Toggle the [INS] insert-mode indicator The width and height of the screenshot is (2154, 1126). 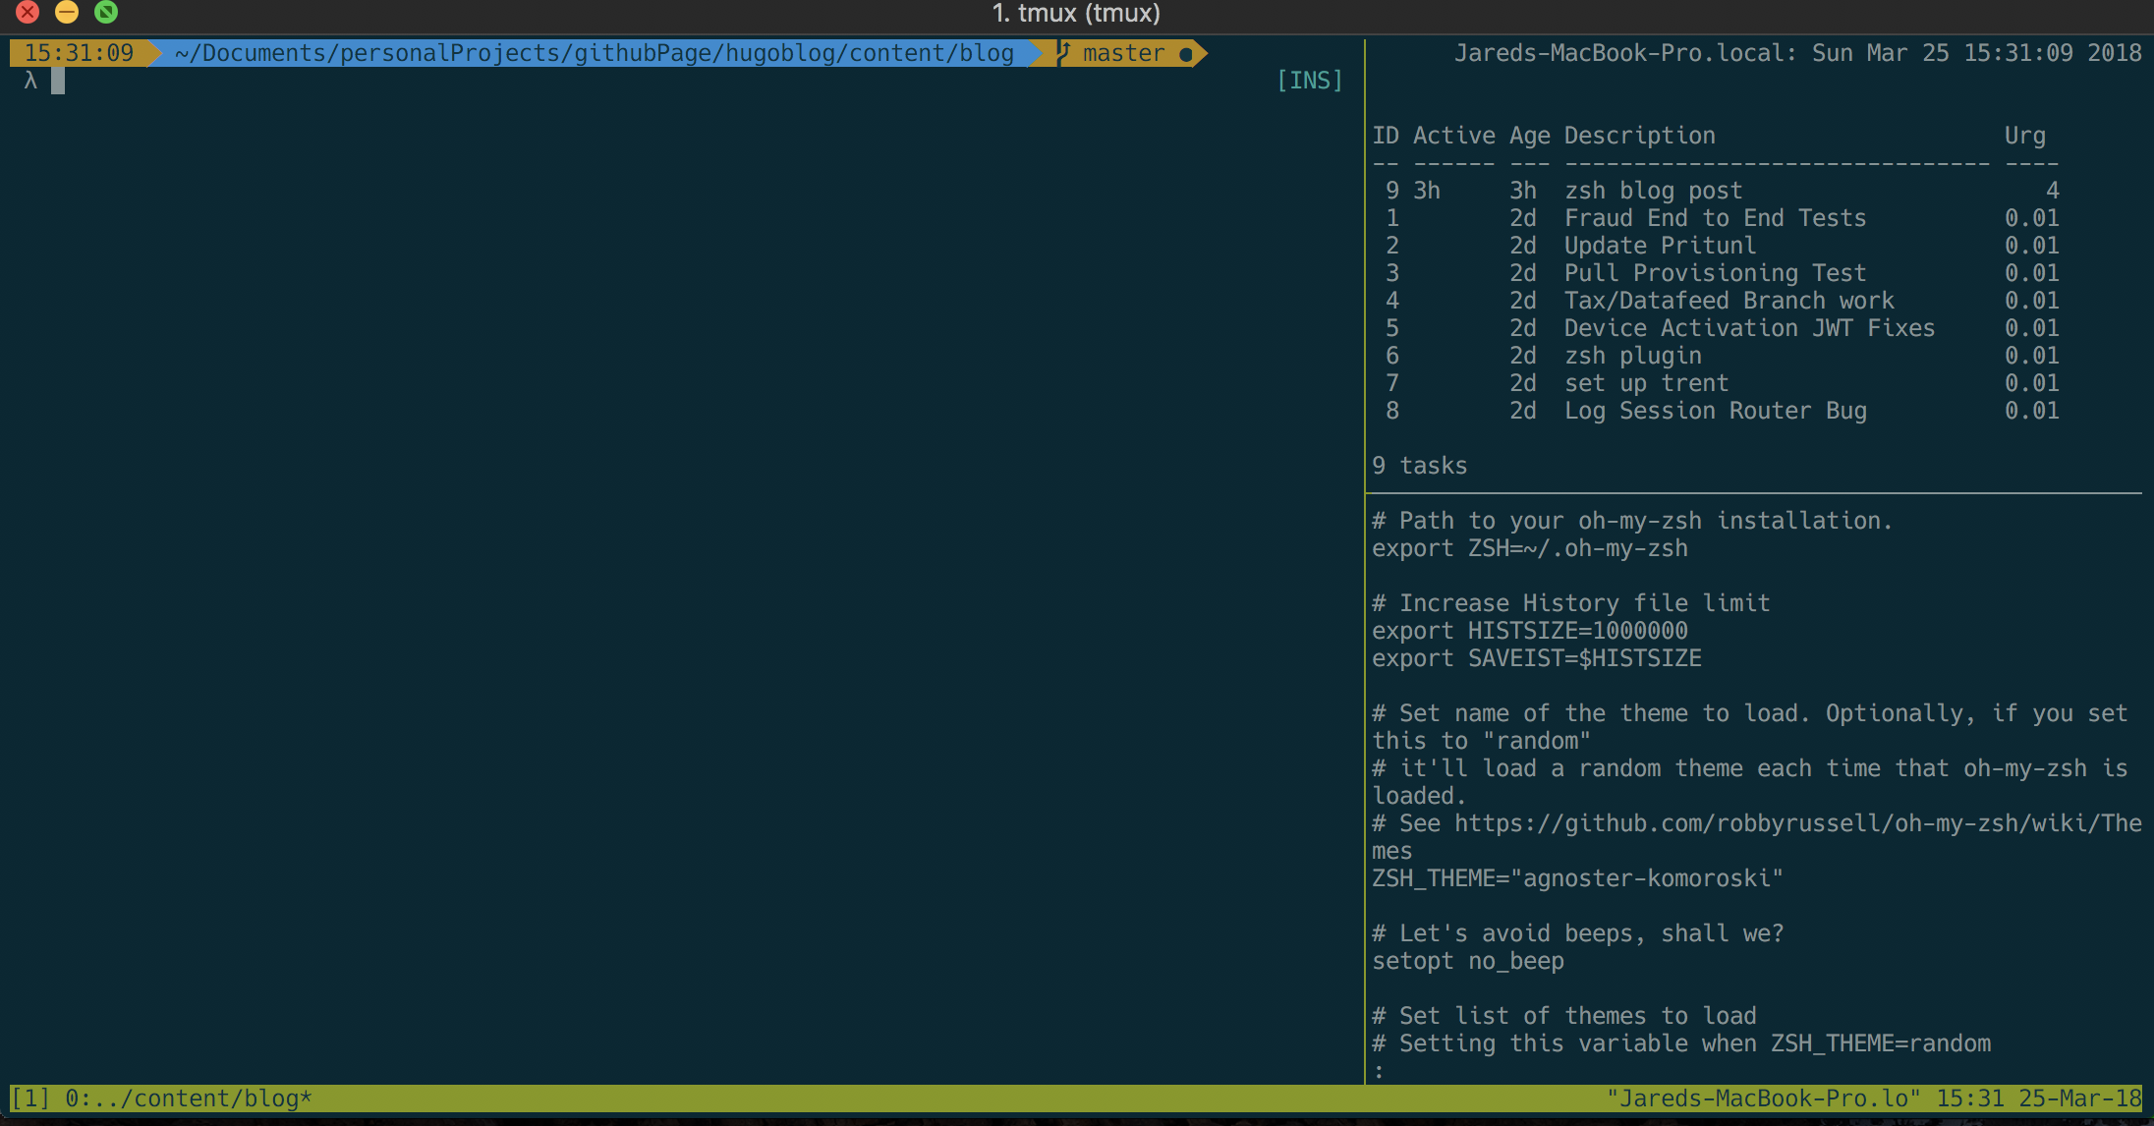coord(1310,80)
